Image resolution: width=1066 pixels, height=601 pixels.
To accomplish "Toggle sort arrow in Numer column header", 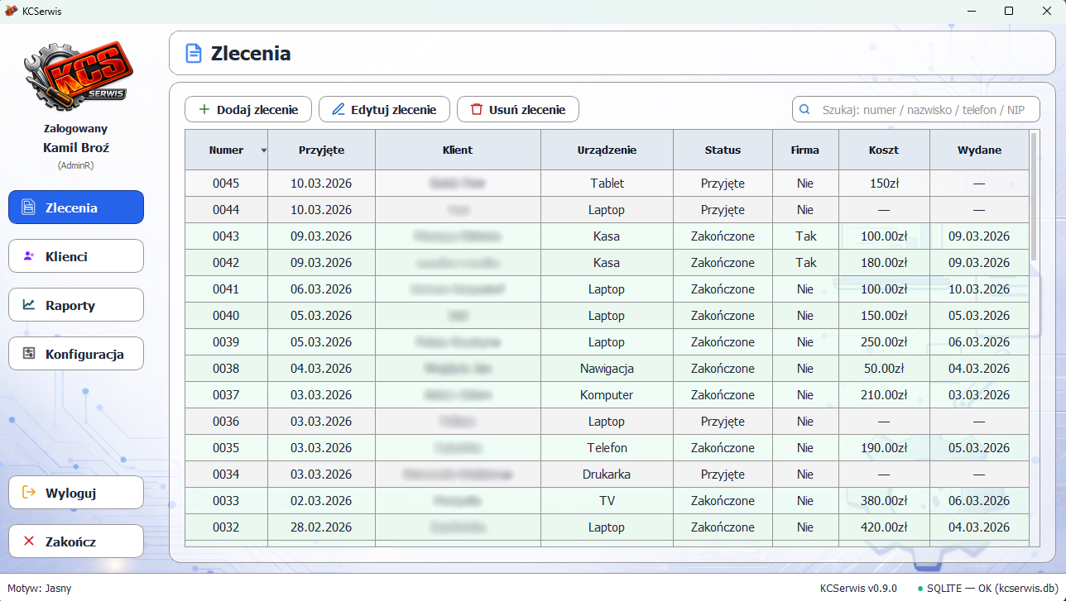I will 263,150.
